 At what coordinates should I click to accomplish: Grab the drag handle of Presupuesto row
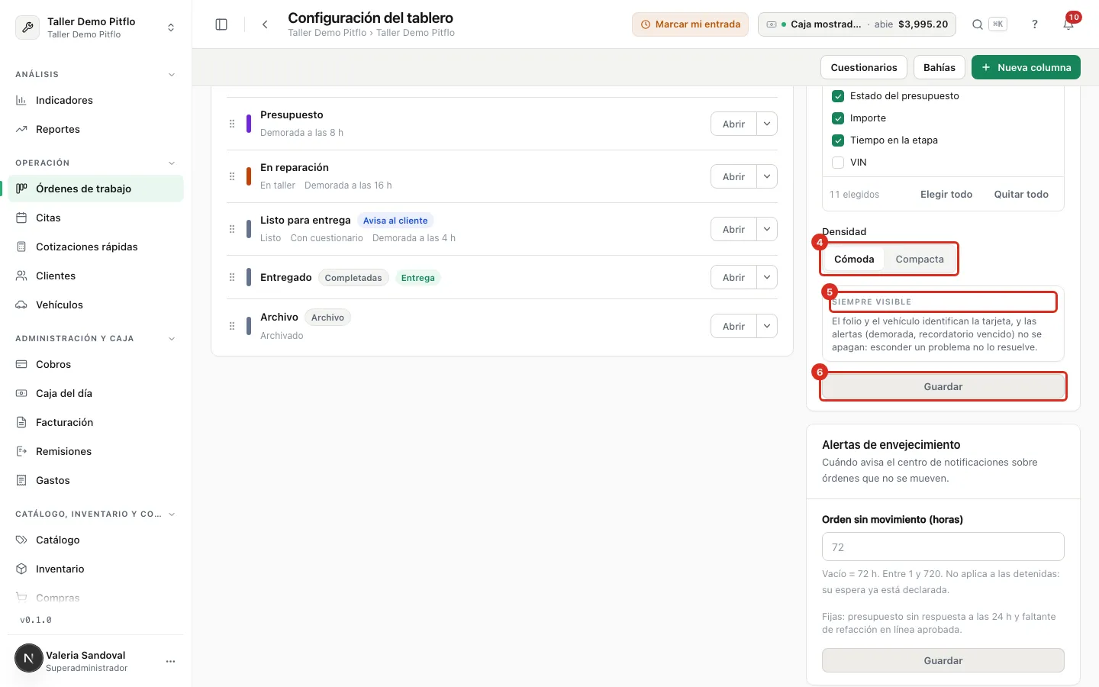pos(232,124)
